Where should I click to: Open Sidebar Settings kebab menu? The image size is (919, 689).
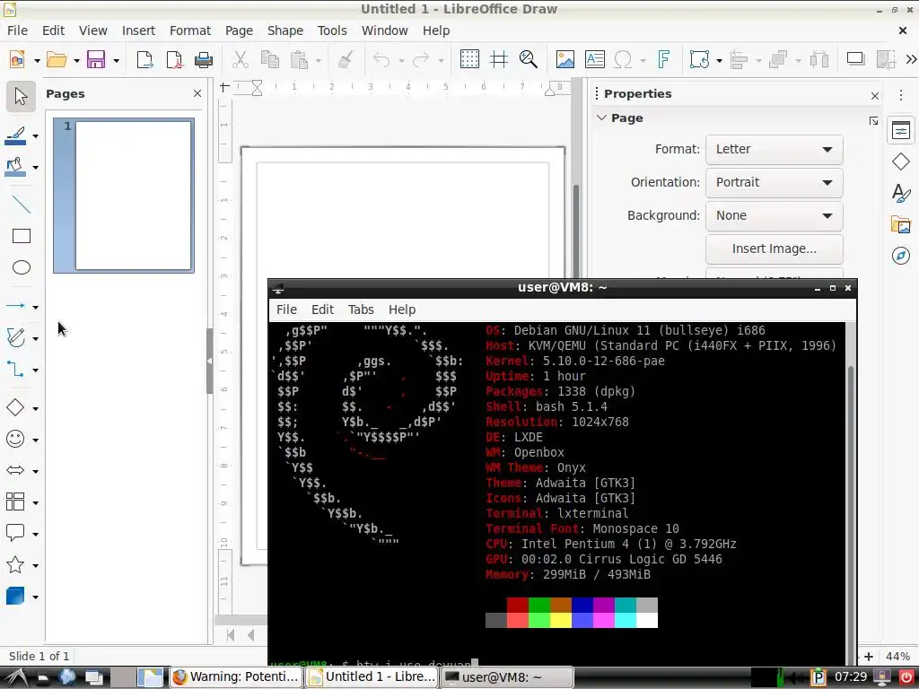901,94
